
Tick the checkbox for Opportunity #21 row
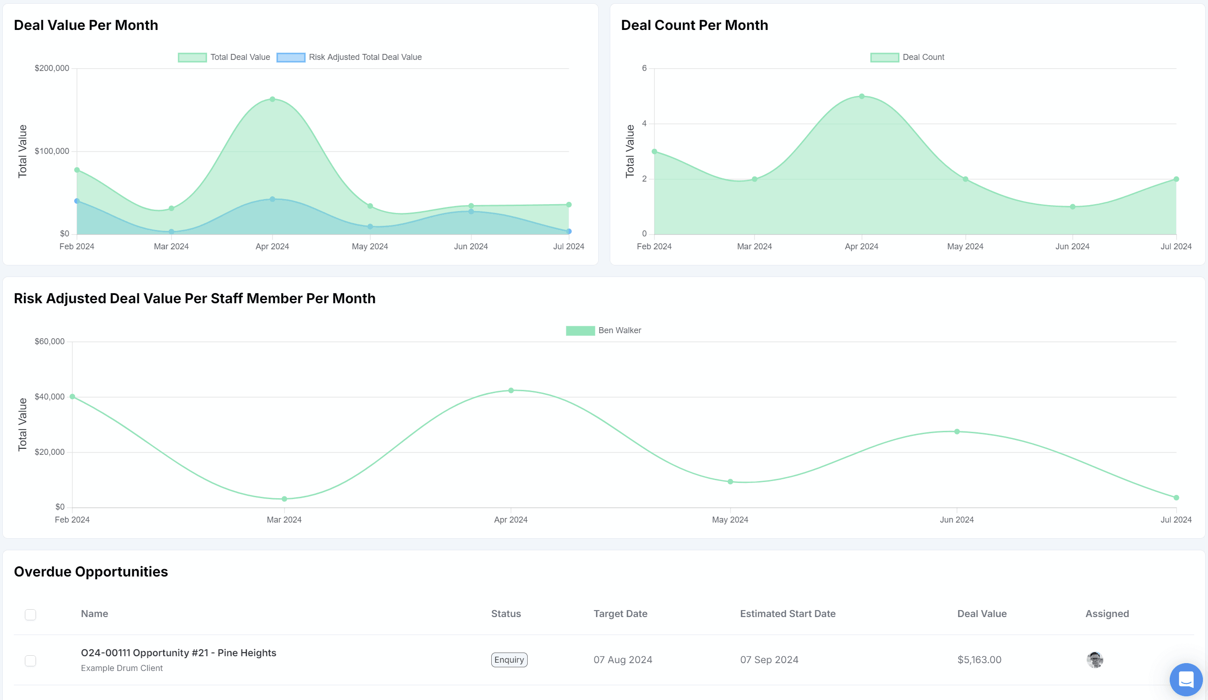click(x=31, y=661)
